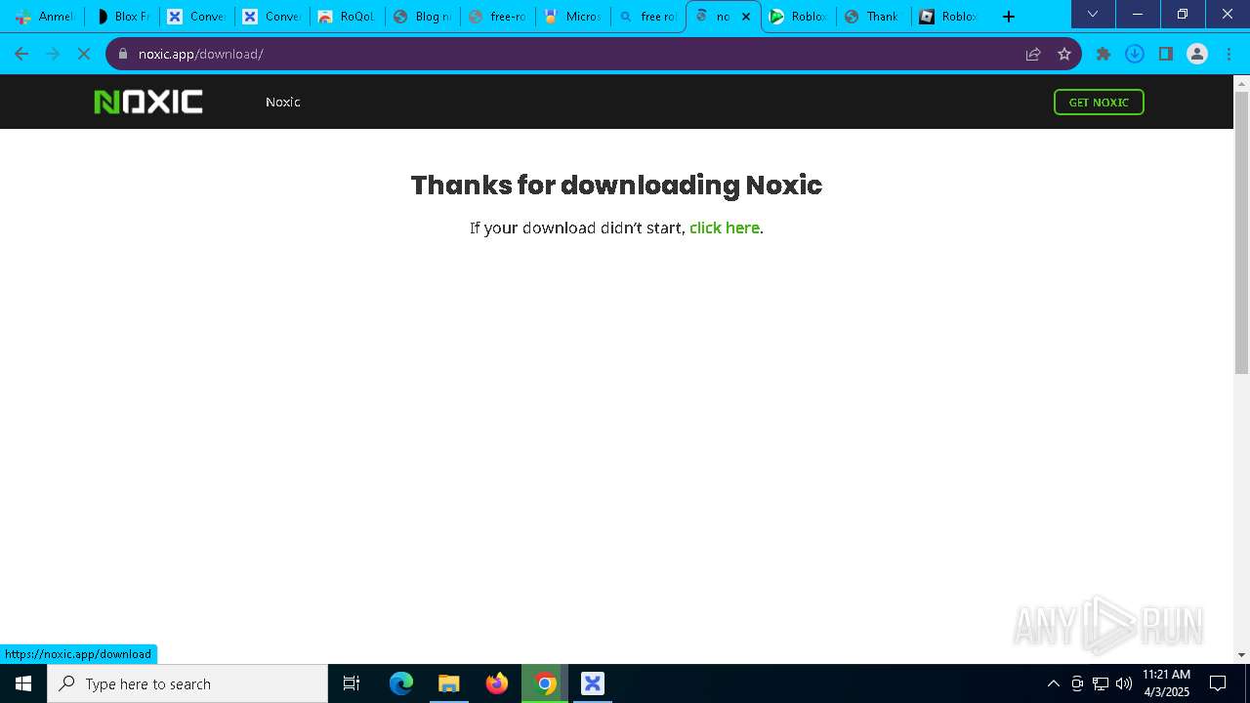Image resolution: width=1250 pixels, height=703 pixels.
Task: Toggle the side panel icon
Action: pyautogui.click(x=1166, y=54)
